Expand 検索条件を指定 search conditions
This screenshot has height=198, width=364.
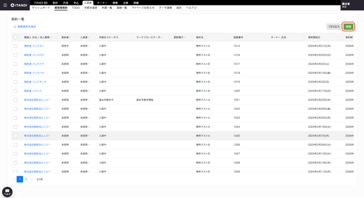click(x=24, y=27)
